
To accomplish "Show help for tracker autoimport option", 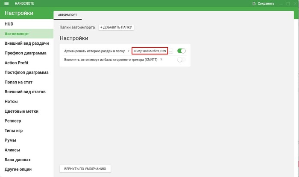I will pos(161,60).
